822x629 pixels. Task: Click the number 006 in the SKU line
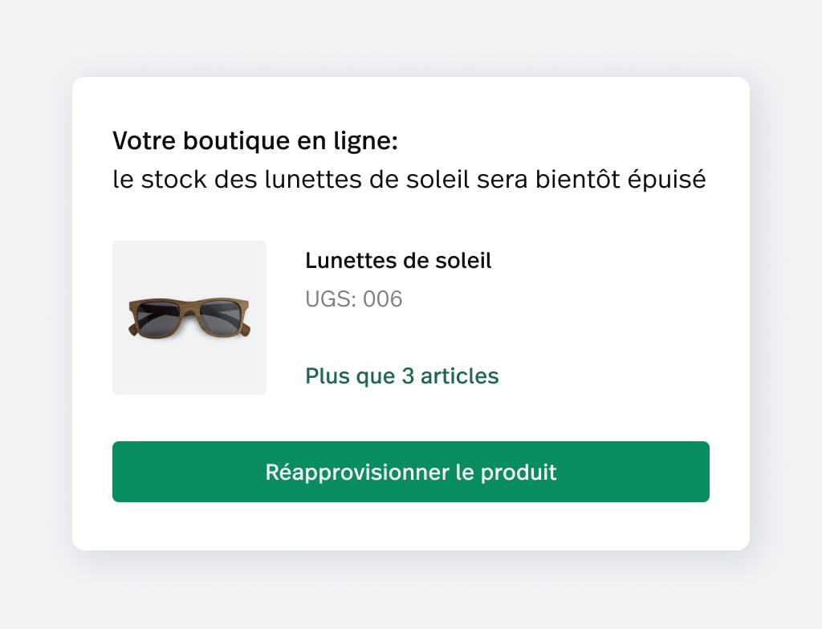[383, 298]
